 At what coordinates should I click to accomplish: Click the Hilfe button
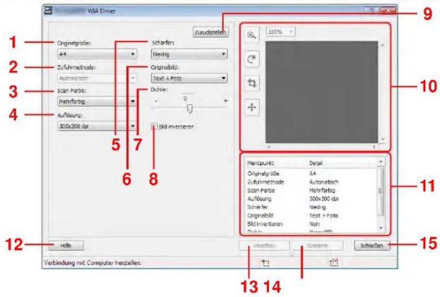point(66,246)
